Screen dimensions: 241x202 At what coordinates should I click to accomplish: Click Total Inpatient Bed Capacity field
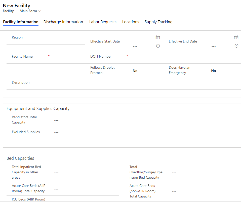coord(86,173)
